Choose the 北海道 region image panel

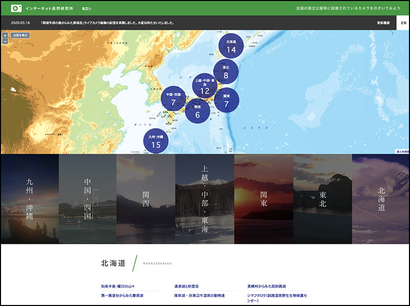(x=380, y=199)
